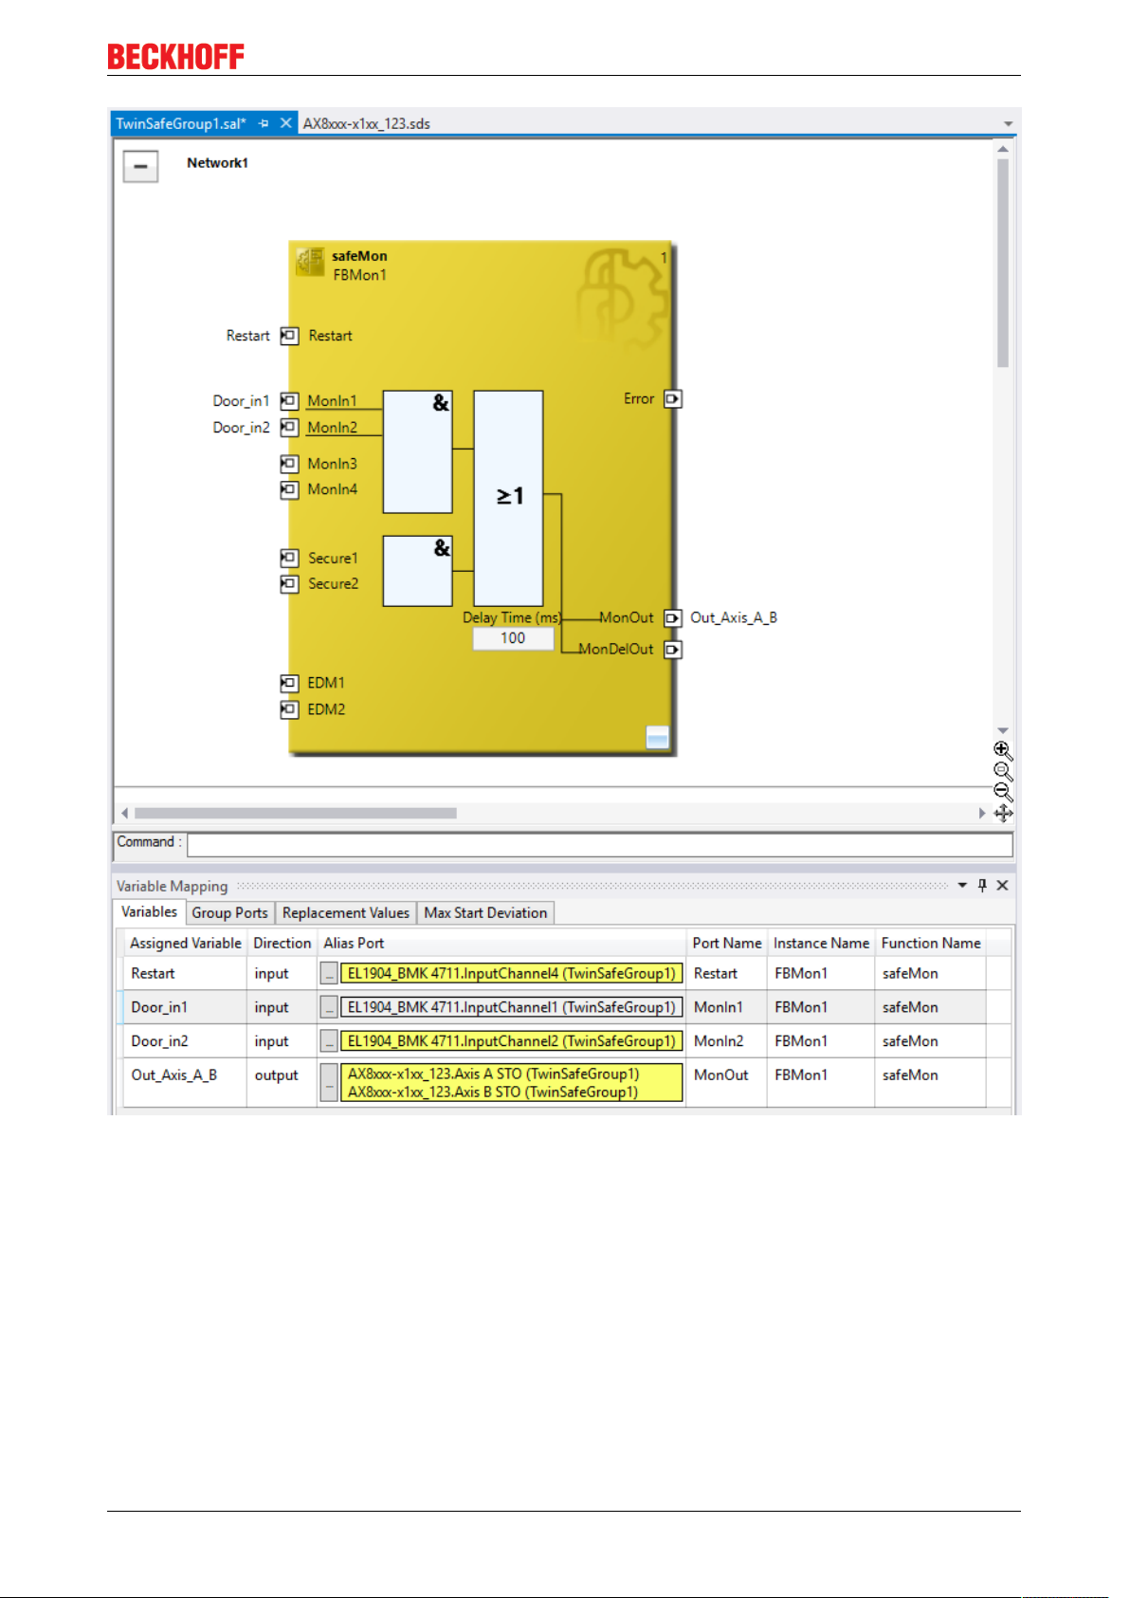The height and width of the screenshot is (1598, 1130).
Task: Toggle auto-hide pin on Variable Mapping panel
Action: pyautogui.click(x=982, y=885)
